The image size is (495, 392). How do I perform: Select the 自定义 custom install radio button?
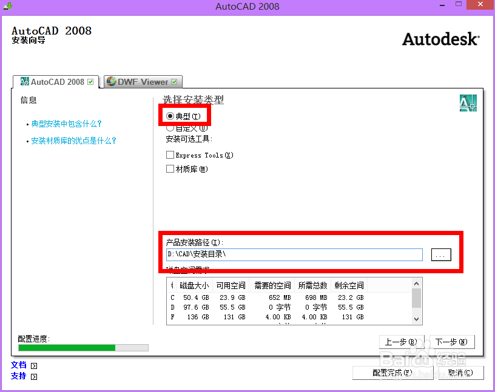pos(170,128)
